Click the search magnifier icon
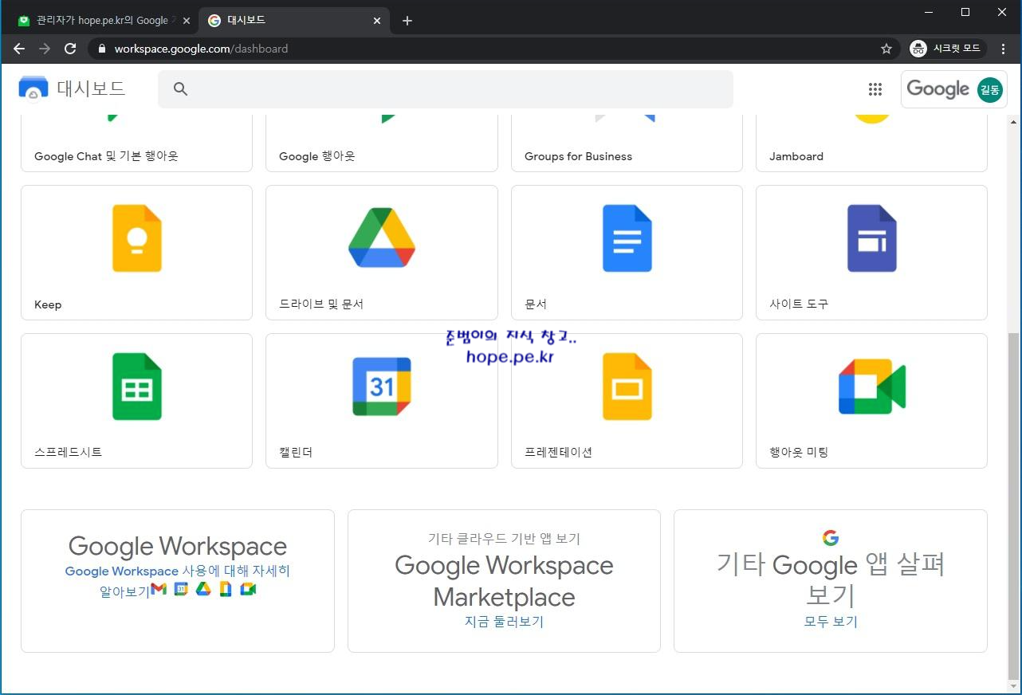Viewport: 1022px width, 695px height. [x=180, y=89]
